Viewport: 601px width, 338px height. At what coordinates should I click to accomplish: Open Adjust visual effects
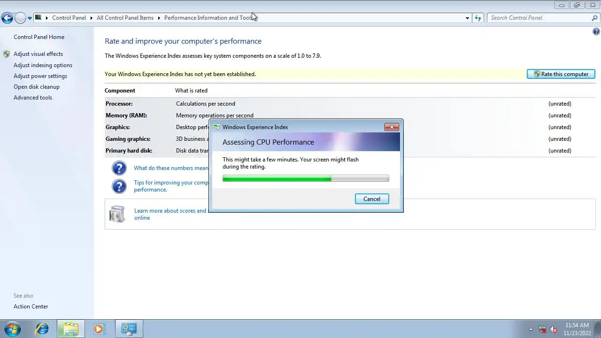38,54
